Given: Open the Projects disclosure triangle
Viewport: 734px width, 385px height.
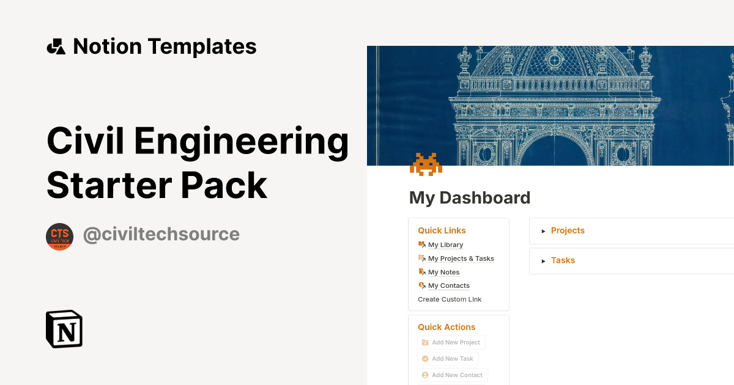Looking at the screenshot, I should pos(544,231).
